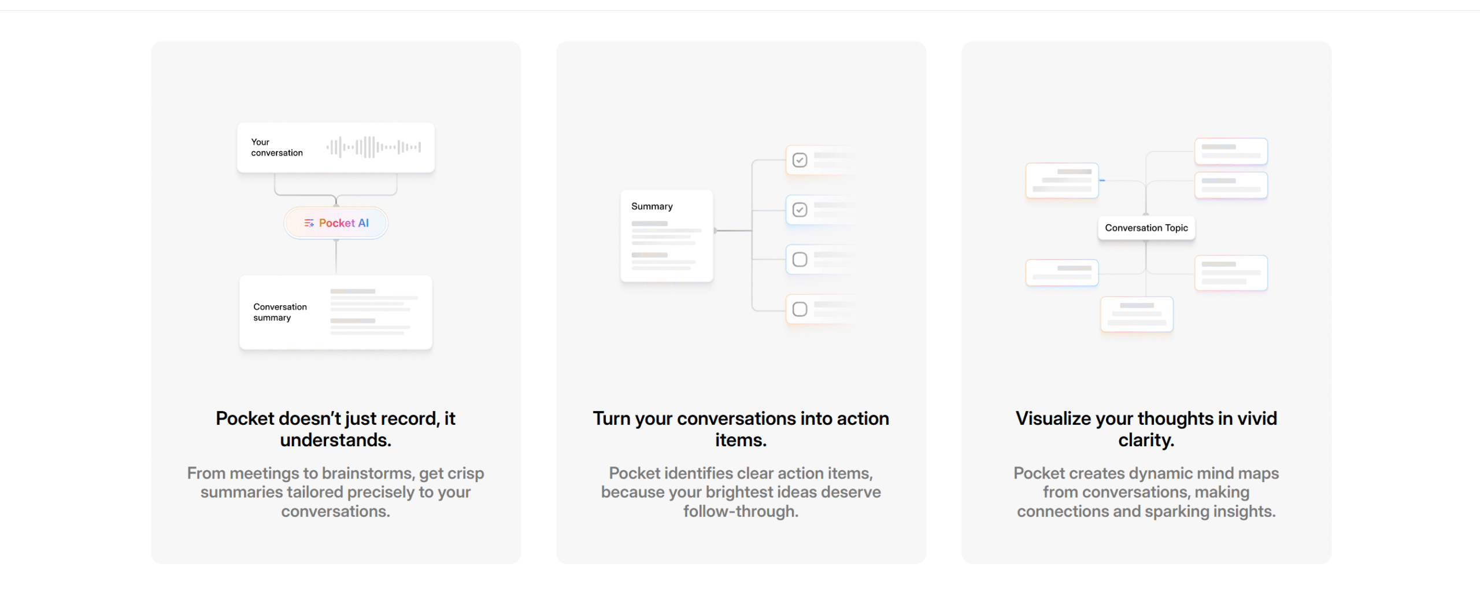Click the lower-right mind map node

(1231, 273)
